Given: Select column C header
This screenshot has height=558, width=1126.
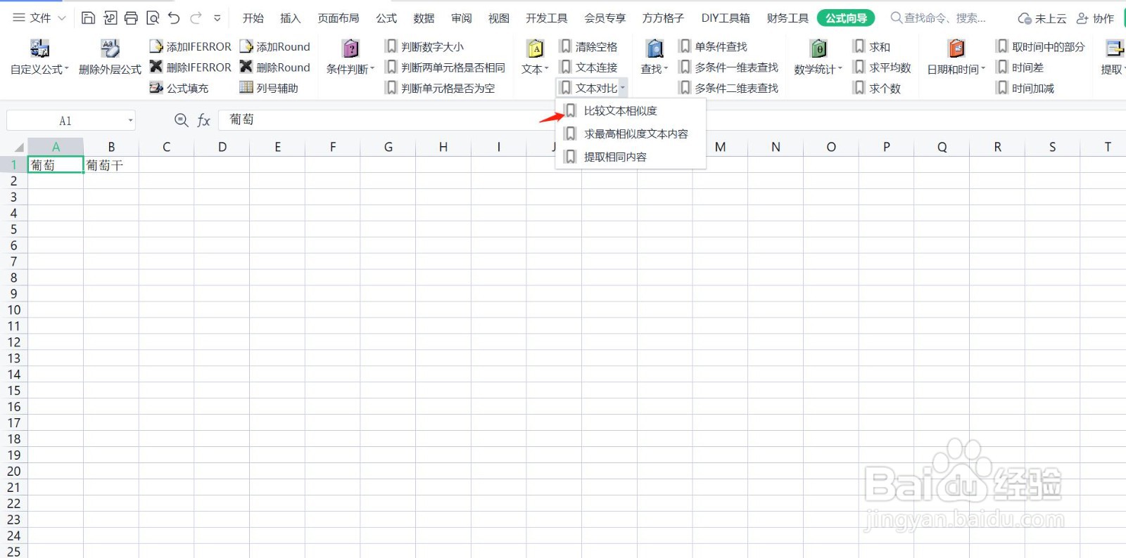Looking at the screenshot, I should coord(167,147).
